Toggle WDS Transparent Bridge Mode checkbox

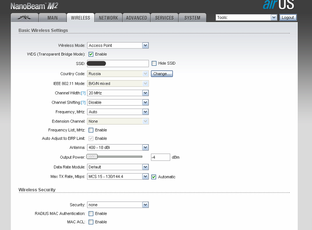coord(91,54)
